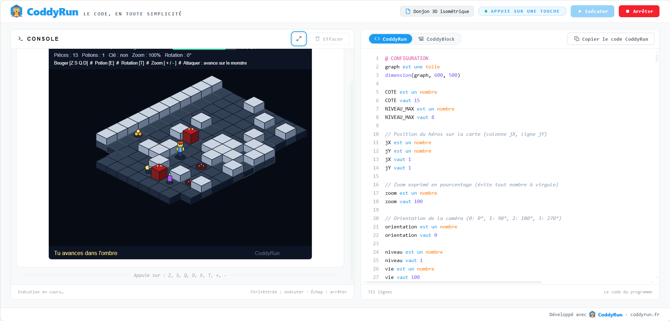Click the '711 lignes' line count
Image resolution: width=670 pixels, height=321 pixels.
pyautogui.click(x=380, y=292)
